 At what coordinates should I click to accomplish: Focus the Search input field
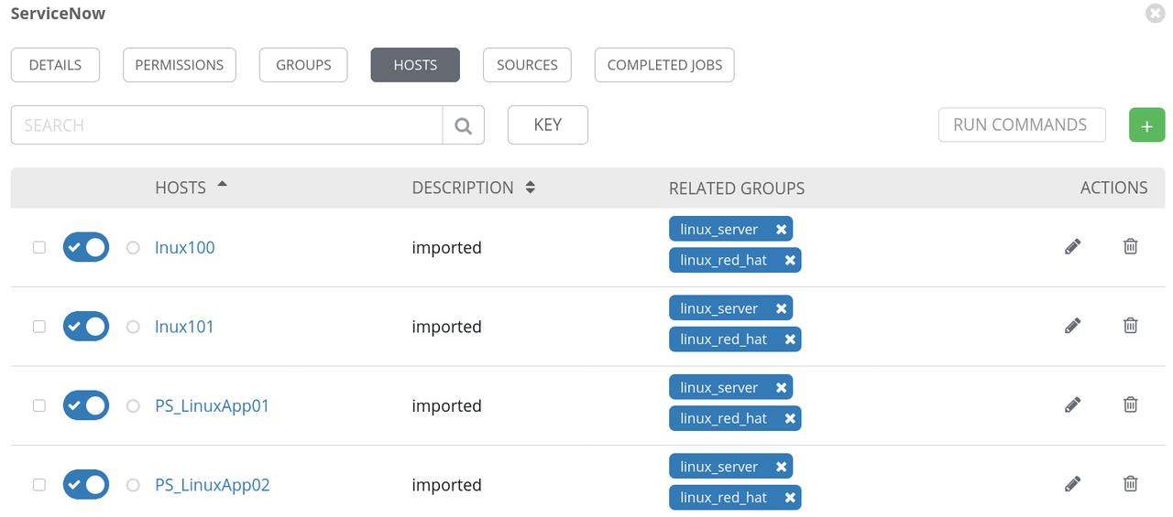pos(226,125)
